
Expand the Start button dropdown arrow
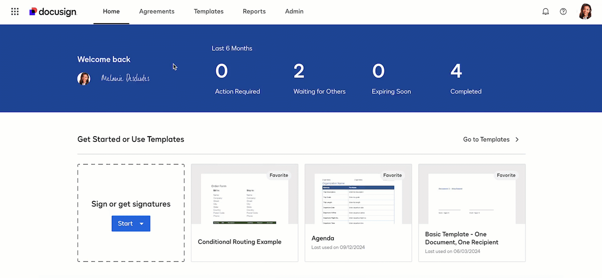coord(142,224)
